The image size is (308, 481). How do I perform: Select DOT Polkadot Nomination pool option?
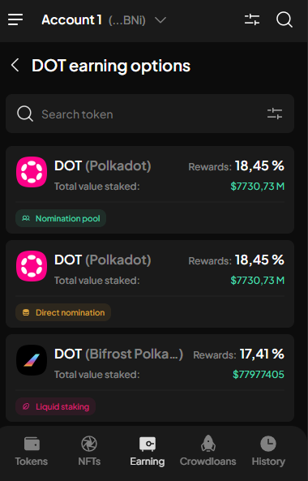coord(150,190)
